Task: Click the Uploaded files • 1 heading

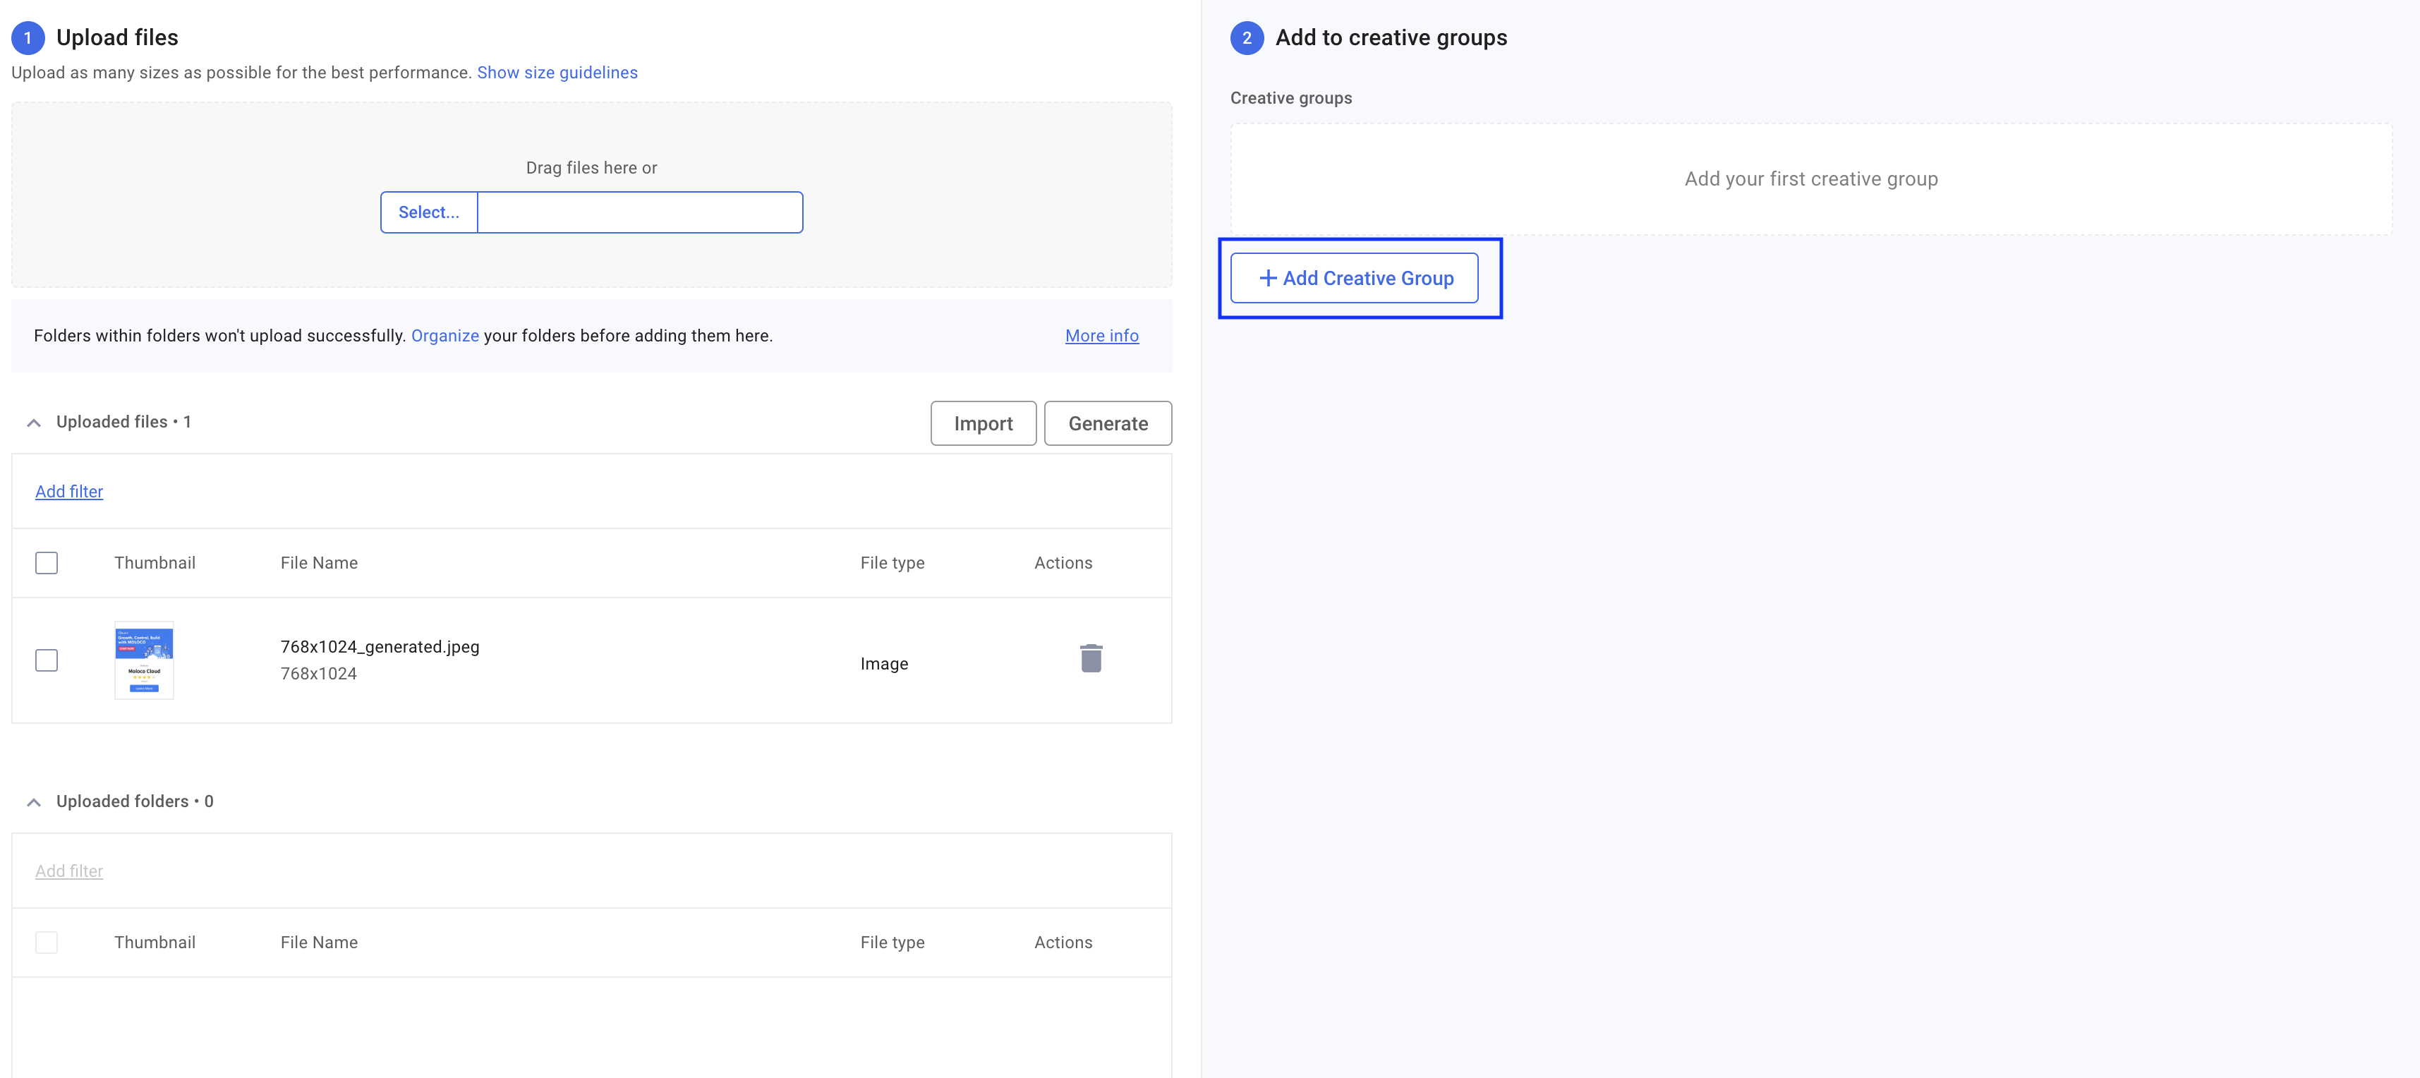Action: click(123, 422)
